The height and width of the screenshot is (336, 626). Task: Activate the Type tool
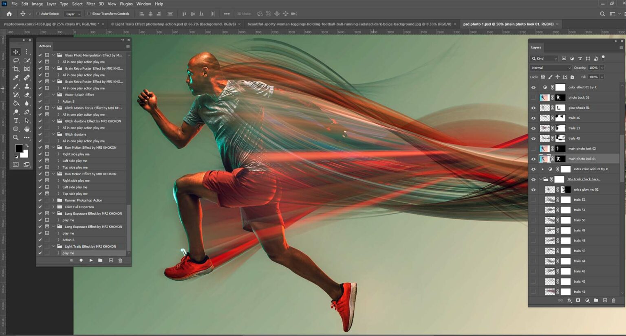[16, 121]
